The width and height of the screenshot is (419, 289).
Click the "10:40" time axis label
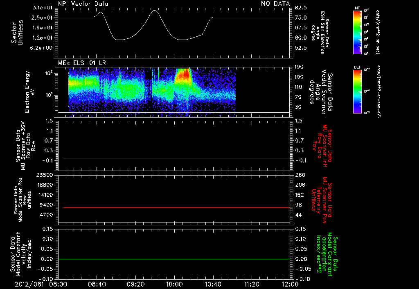[213, 285]
